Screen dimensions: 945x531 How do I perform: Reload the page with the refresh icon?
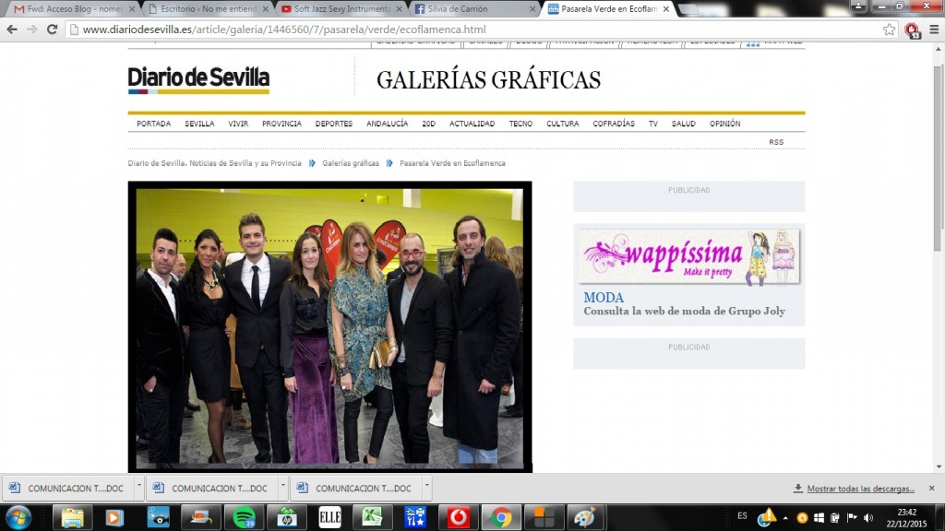click(52, 29)
